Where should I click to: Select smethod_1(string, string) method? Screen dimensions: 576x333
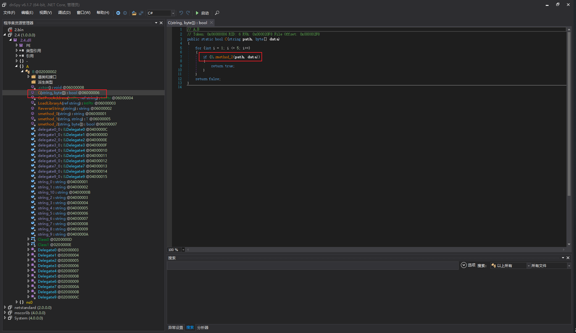[x=74, y=119]
